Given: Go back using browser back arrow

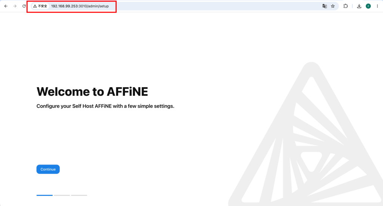Looking at the screenshot, I should [6, 6].
